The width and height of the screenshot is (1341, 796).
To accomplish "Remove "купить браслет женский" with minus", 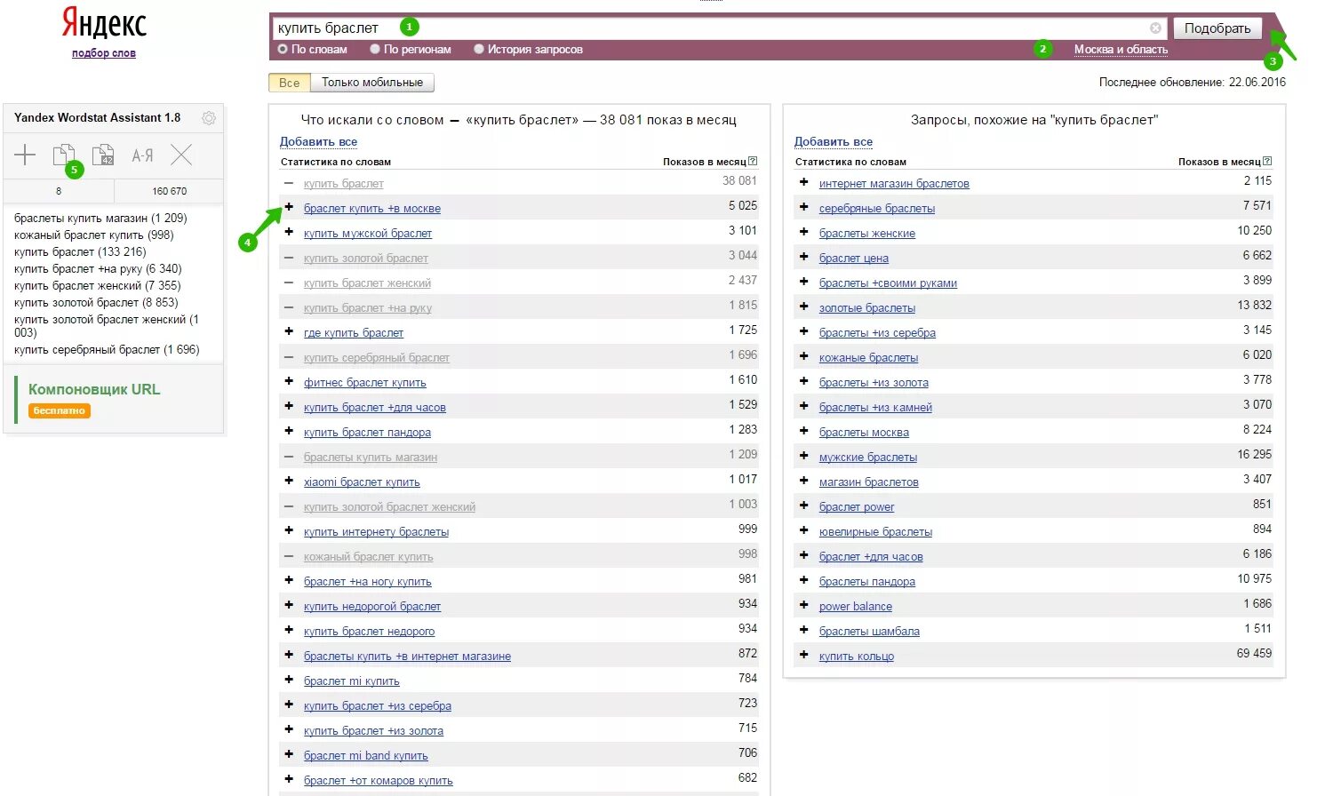I will [289, 283].
